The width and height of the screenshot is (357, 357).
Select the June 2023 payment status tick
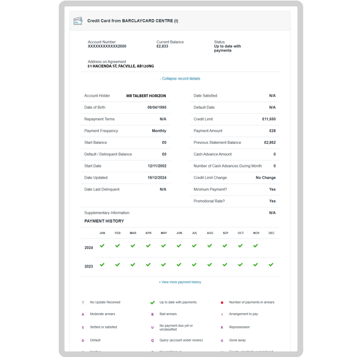[x=179, y=265]
